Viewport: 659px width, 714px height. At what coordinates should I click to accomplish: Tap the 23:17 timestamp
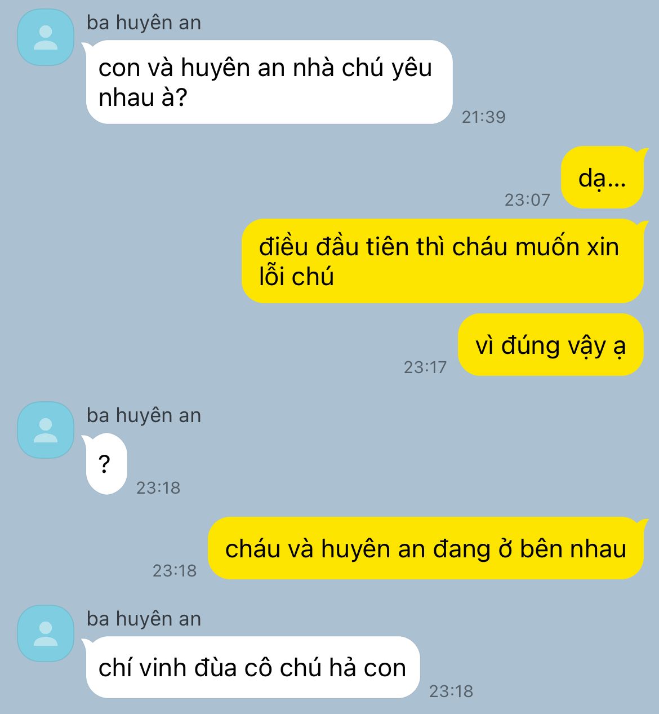pos(425,367)
